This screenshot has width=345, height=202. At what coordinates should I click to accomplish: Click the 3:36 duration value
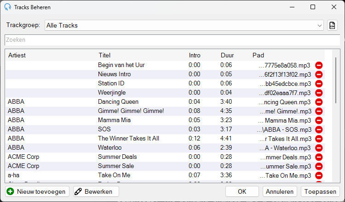226,175
